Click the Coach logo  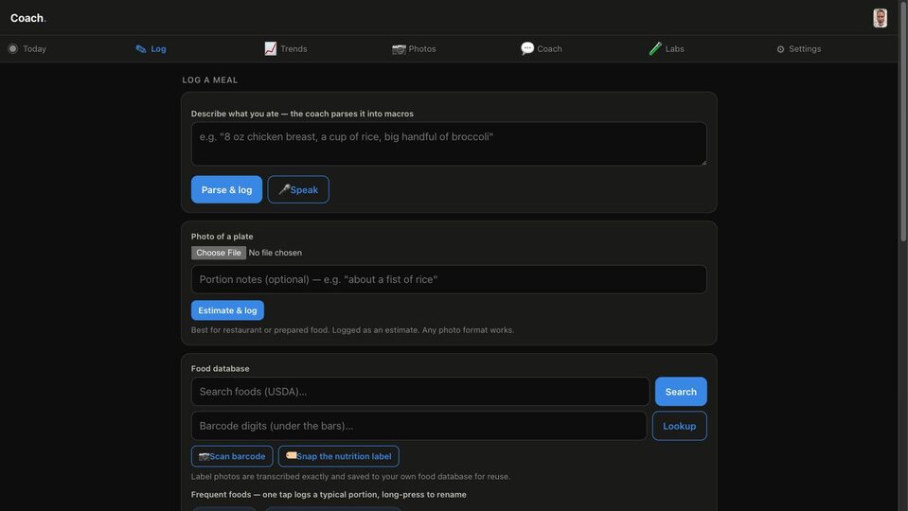click(x=27, y=18)
